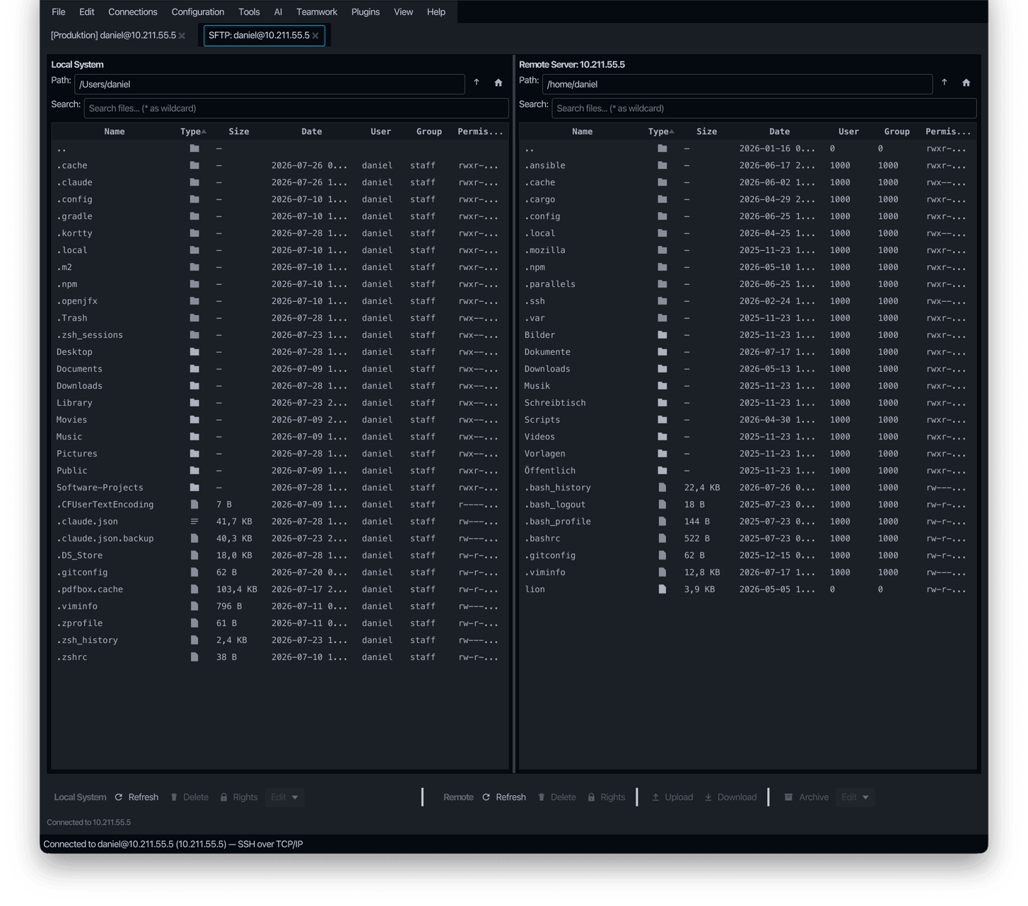Select the remote Öffentlich folder name
The width and height of the screenshot is (1028, 906).
[550, 471]
